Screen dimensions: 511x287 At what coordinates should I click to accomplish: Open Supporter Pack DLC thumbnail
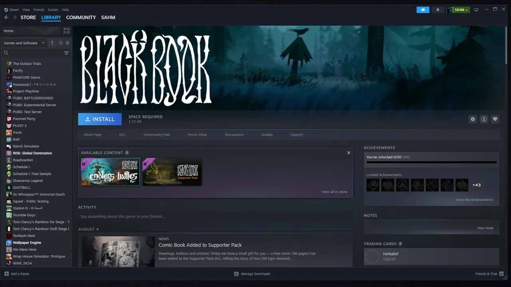172,172
